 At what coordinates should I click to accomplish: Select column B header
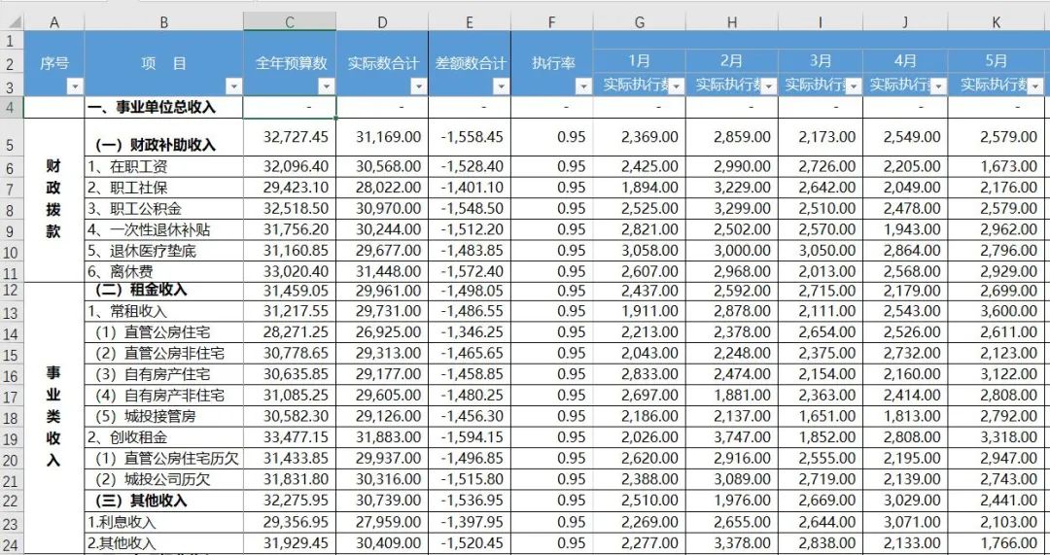pyautogui.click(x=164, y=22)
